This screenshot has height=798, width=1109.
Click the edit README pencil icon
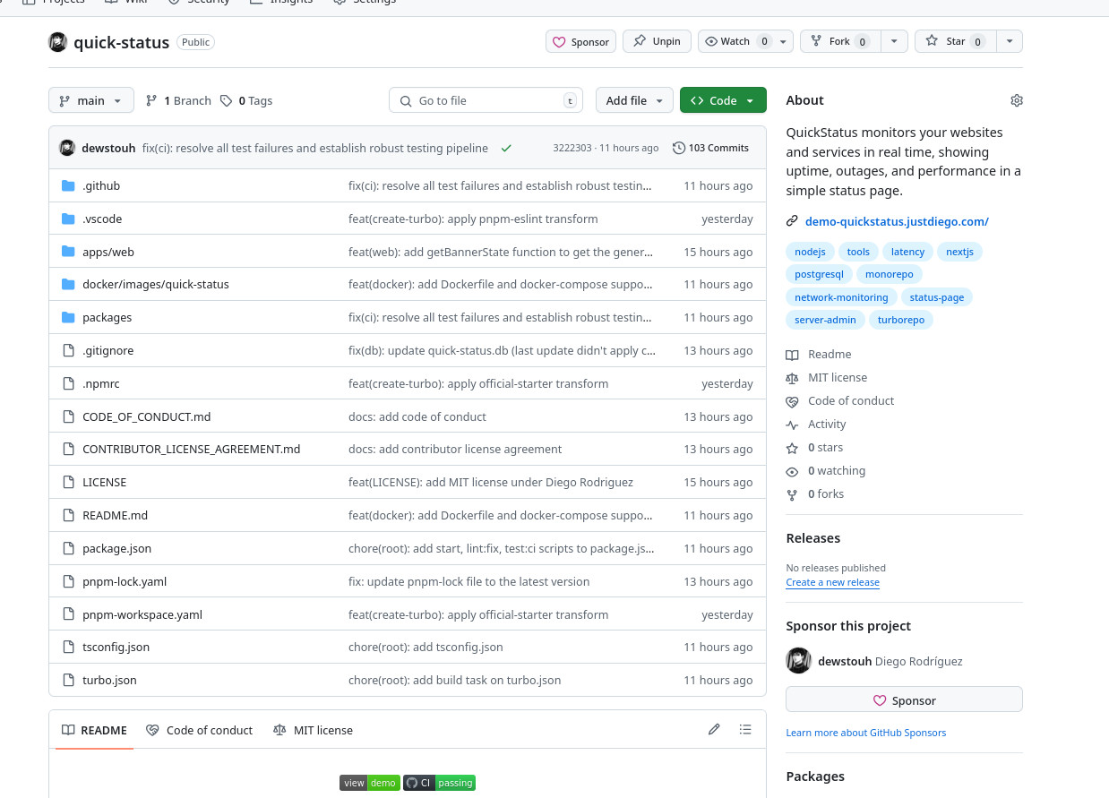714,730
